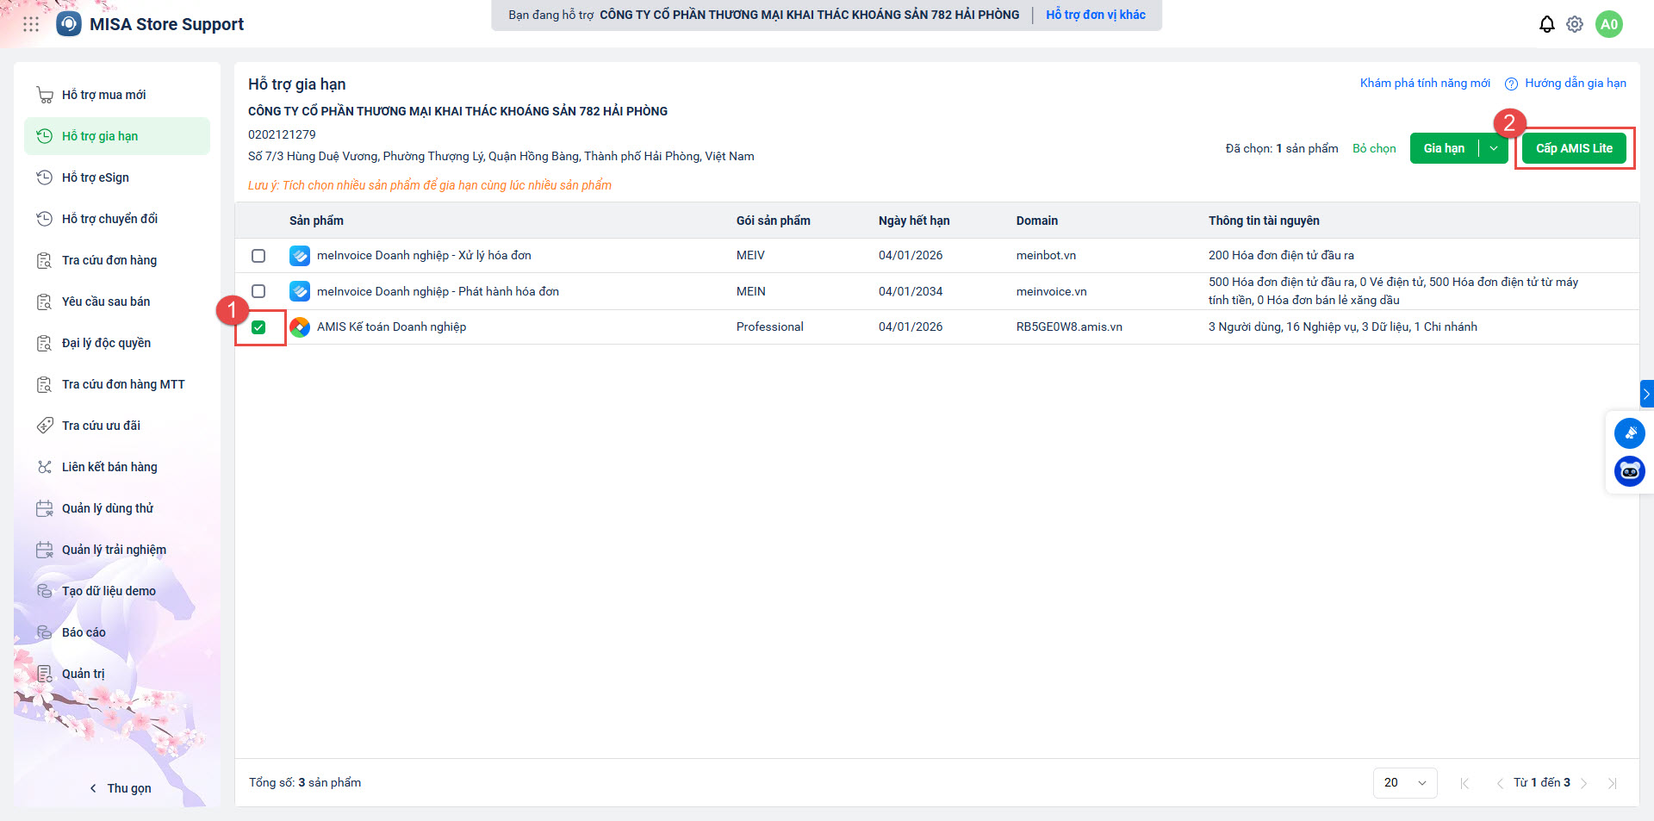1654x821 pixels.
Task: Click Hỗ trợ đơn vị khác link
Action: point(1096,15)
